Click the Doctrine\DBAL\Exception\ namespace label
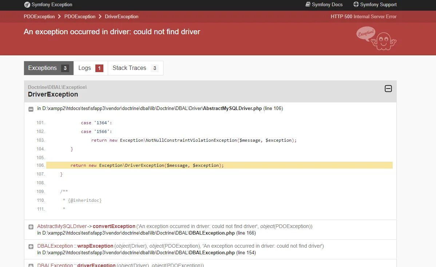The image size is (436, 267). (57, 87)
